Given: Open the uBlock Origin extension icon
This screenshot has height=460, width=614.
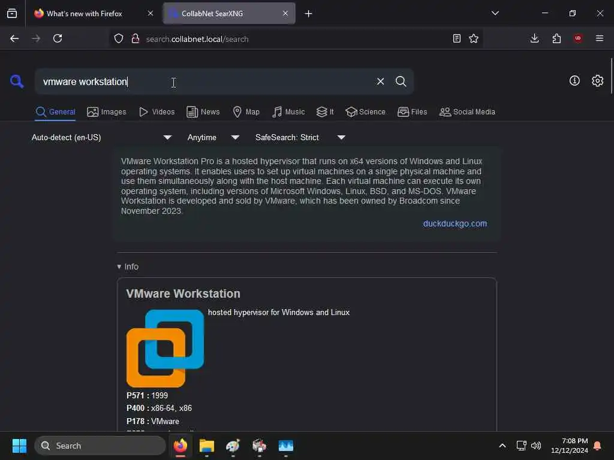Looking at the screenshot, I should pyautogui.click(x=578, y=38).
